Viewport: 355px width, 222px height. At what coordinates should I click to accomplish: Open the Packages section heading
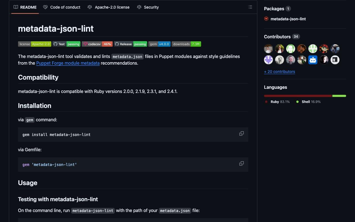coord(274,9)
